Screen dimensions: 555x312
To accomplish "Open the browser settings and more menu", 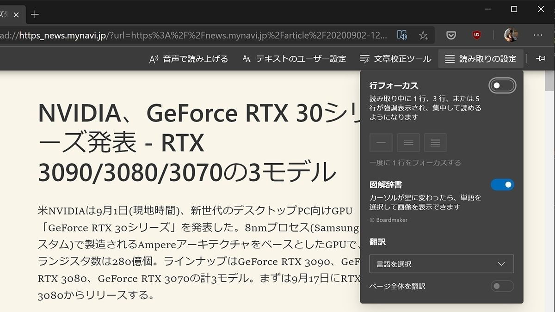I will [538, 35].
